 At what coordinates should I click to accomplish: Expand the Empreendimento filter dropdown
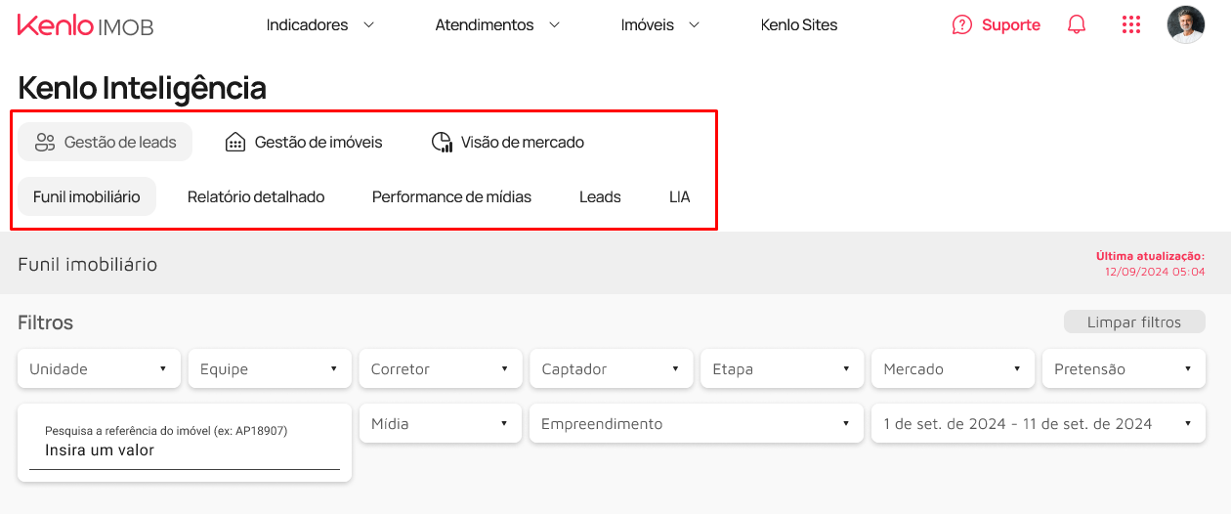[x=697, y=424]
